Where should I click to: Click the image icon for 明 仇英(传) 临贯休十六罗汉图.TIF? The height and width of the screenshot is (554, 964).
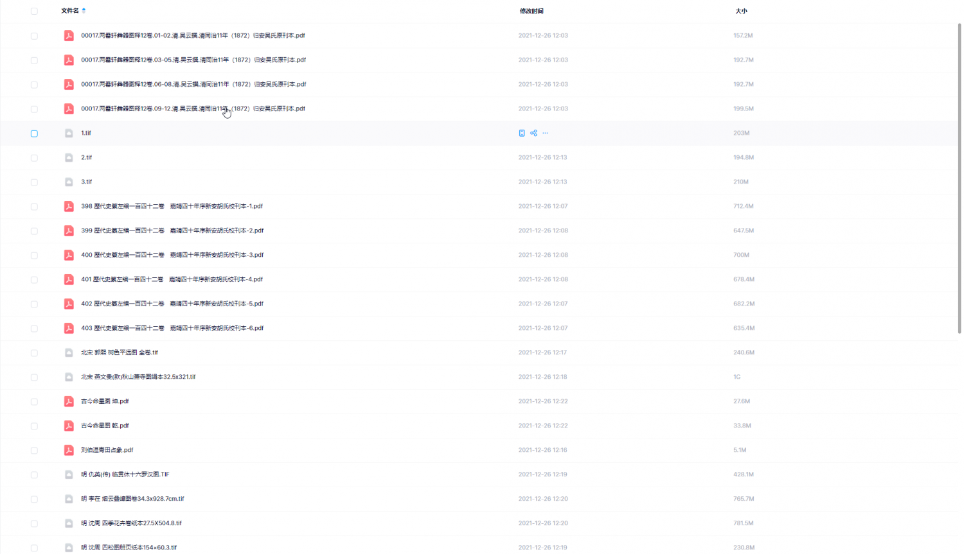coord(69,474)
